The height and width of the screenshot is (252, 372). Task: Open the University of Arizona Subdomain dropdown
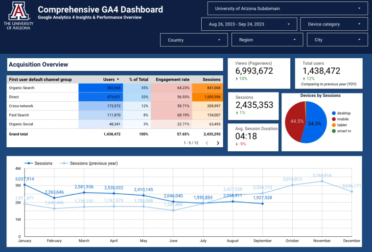pos(287,8)
